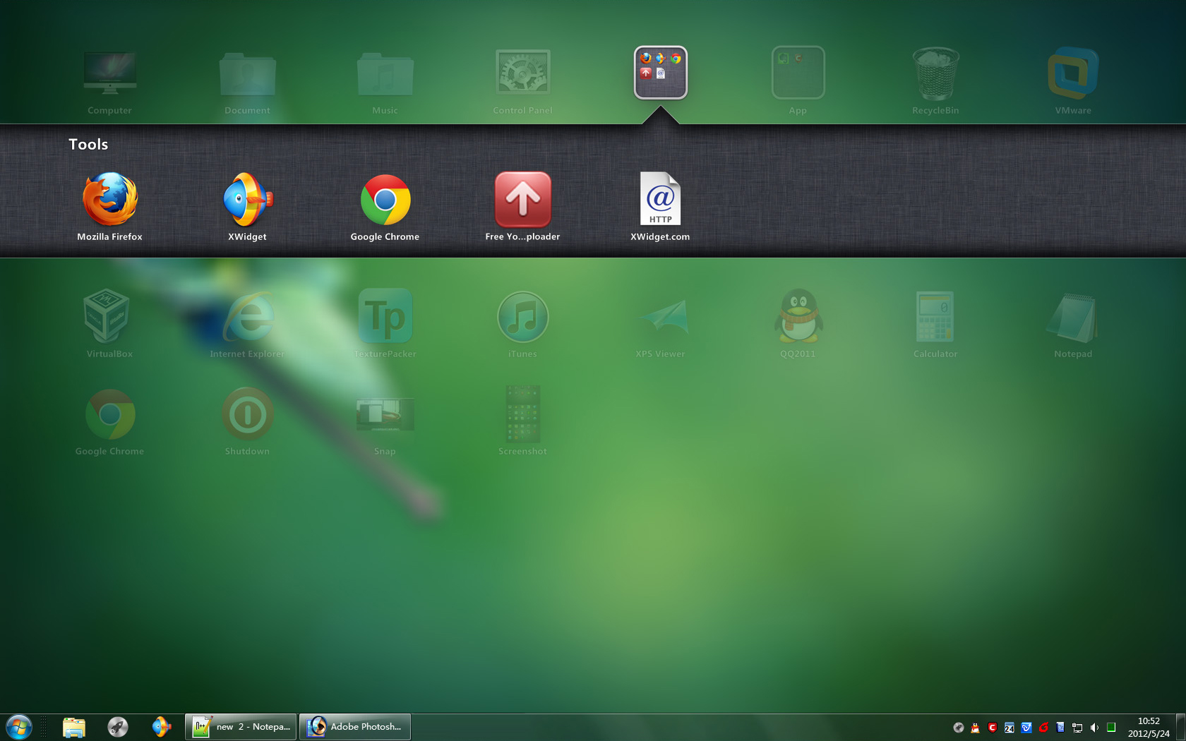This screenshot has width=1186, height=741.
Task: Open the Windows Start menu
Action: pyautogui.click(x=18, y=726)
